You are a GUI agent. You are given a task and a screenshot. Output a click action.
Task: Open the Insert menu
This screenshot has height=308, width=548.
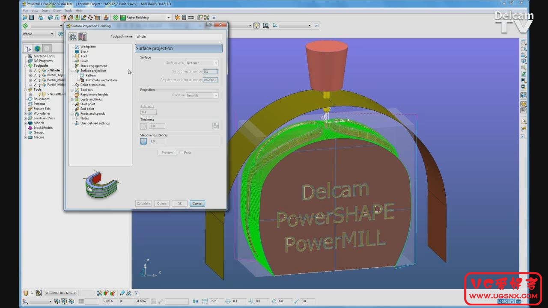[45, 11]
